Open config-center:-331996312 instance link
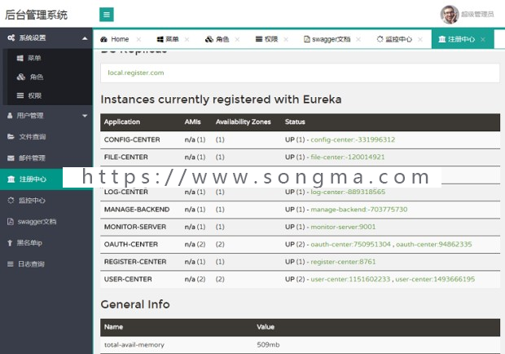 (x=353, y=139)
